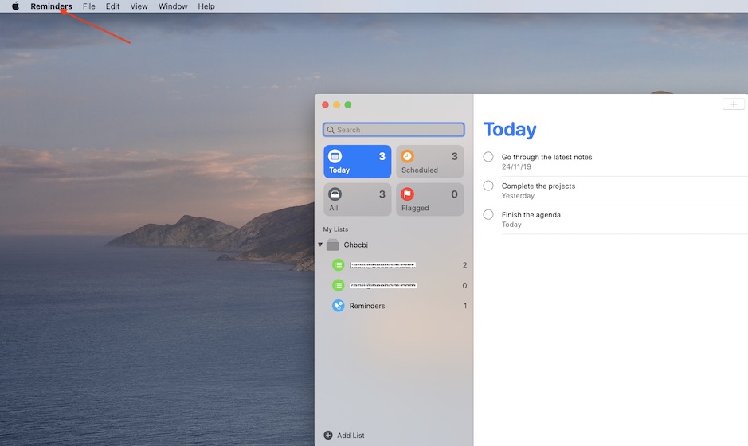Click 'Complete the projects' reminder title
The height and width of the screenshot is (446, 748).
click(x=538, y=186)
